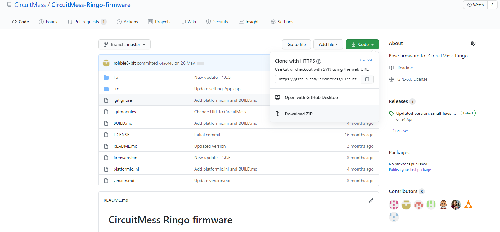Viewport: 500px width, 232px height.
Task: Toggle the green Code dropdown
Action: pos(362,44)
